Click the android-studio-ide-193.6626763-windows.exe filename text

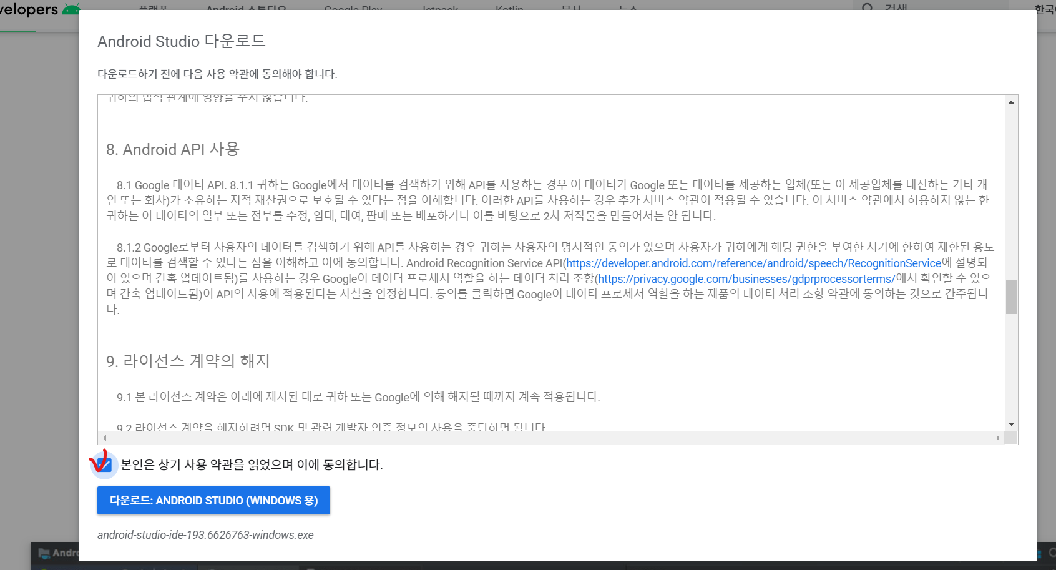pos(205,535)
